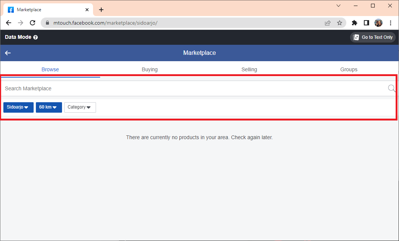
Task: Open the 60 km radius dropdown
Action: pyautogui.click(x=49, y=107)
